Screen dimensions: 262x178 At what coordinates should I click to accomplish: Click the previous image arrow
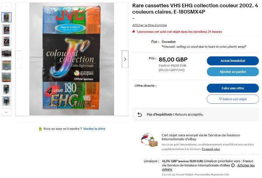(18, 59)
